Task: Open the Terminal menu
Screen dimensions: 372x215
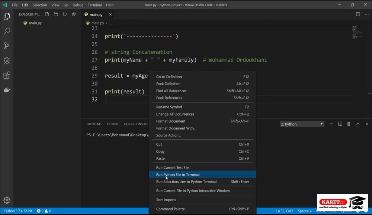Action: click(x=94, y=5)
